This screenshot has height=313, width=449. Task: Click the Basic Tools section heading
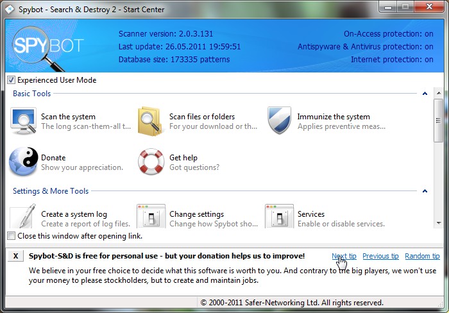pos(32,94)
